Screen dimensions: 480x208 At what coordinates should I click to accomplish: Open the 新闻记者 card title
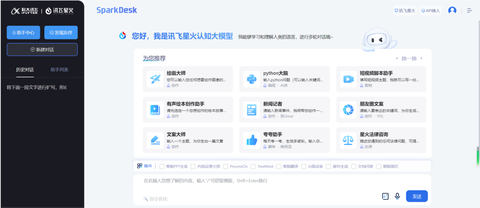(x=272, y=104)
